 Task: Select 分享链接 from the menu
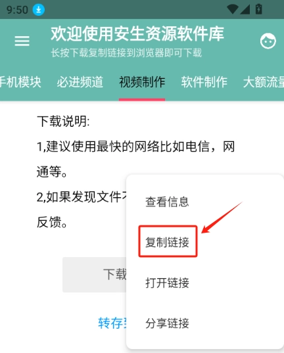(167, 323)
